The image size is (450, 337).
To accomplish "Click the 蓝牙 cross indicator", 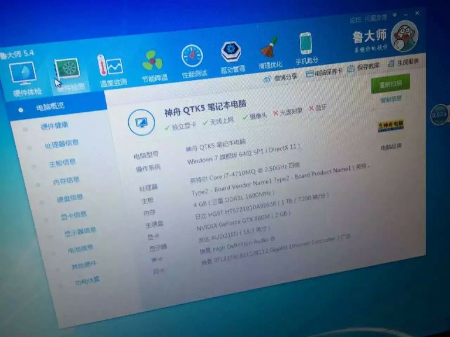I will pyautogui.click(x=318, y=108).
